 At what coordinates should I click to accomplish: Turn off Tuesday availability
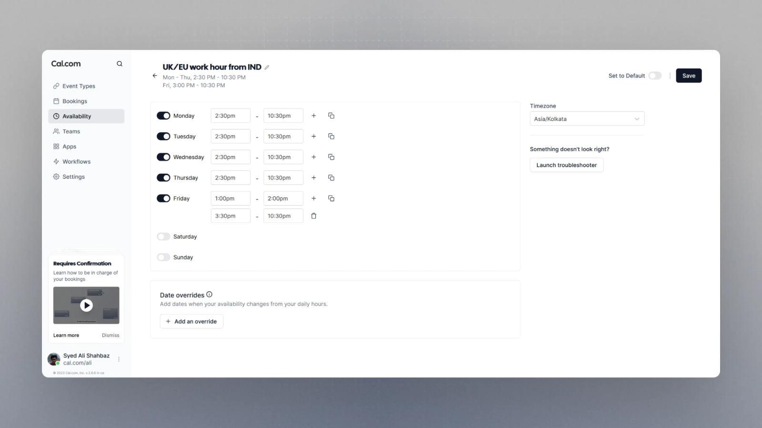click(163, 136)
